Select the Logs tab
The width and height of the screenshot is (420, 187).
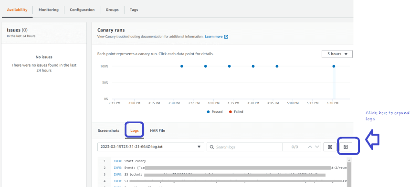tap(135, 131)
